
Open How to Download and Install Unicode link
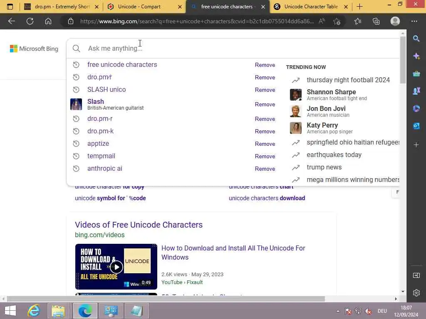pos(233,253)
